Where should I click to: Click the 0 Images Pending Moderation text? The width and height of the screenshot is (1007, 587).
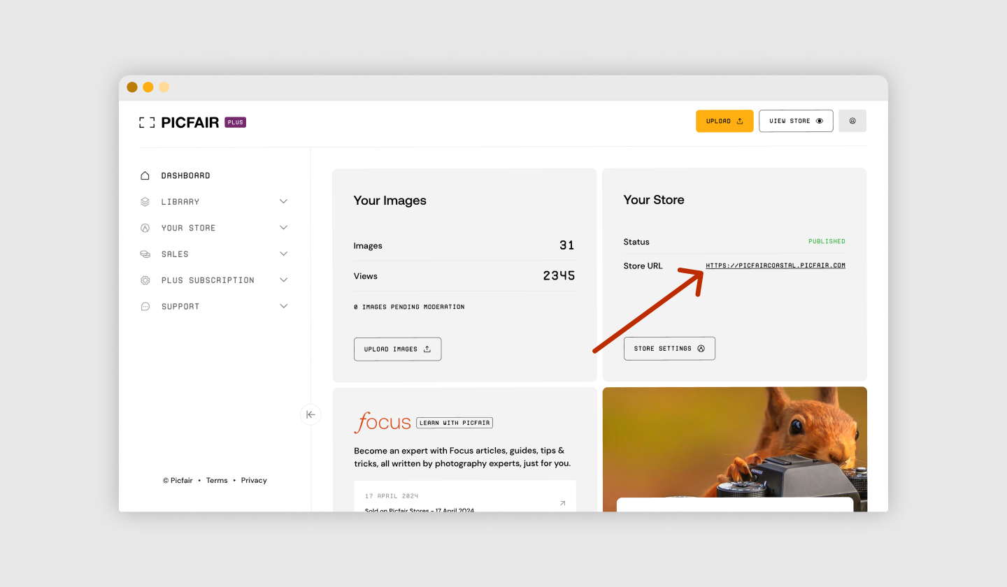click(409, 307)
